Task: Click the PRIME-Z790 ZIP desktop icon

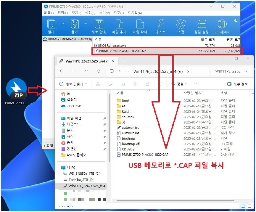Action: 16,91
